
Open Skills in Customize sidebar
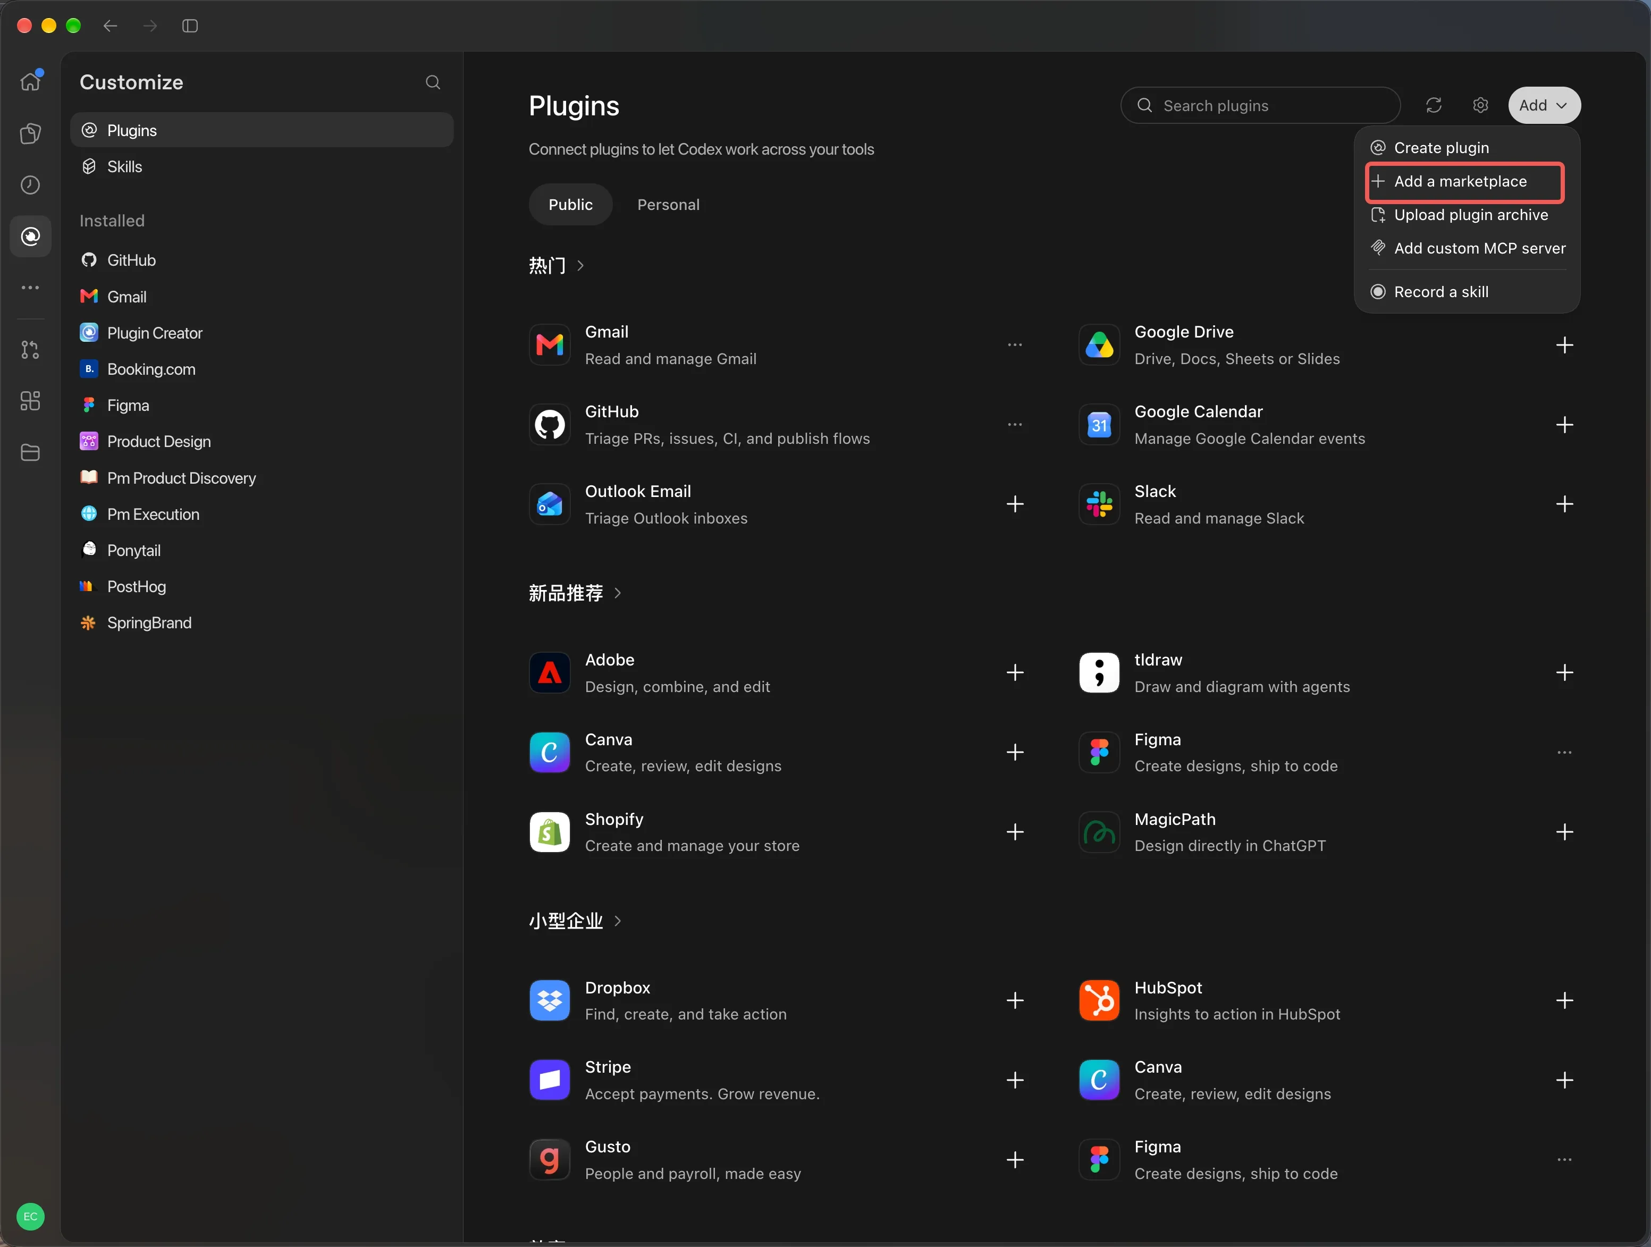click(262, 166)
